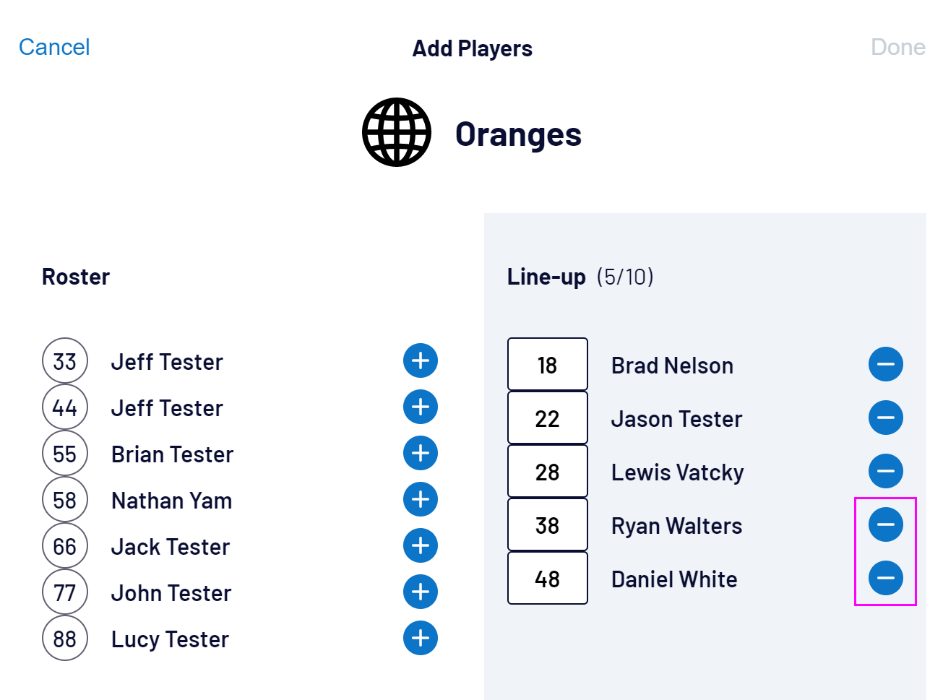Cancel adding players
The image size is (943, 700).
[x=54, y=47]
